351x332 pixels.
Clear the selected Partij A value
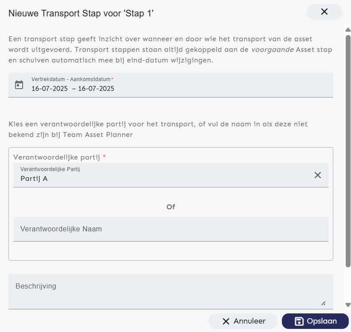click(318, 175)
